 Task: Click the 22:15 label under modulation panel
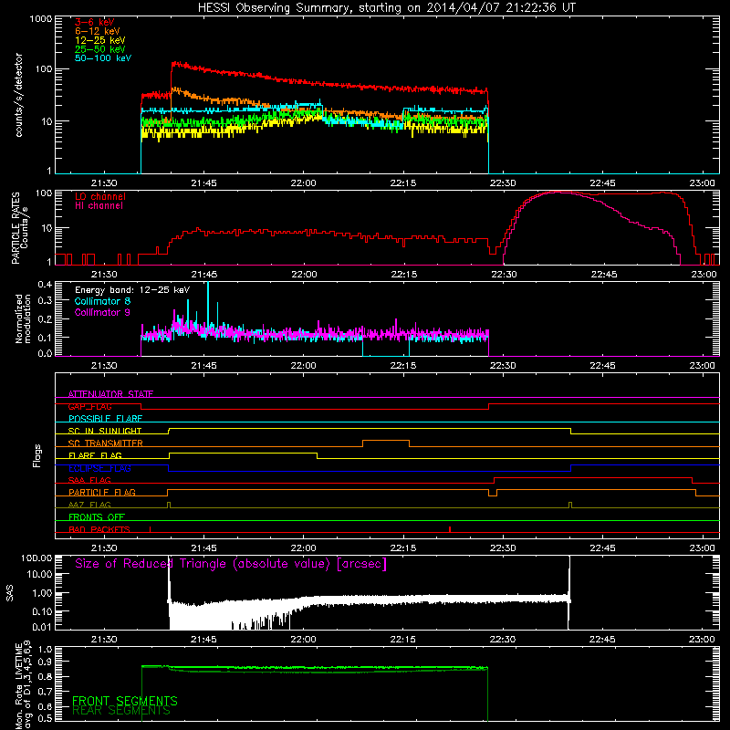tap(403, 366)
